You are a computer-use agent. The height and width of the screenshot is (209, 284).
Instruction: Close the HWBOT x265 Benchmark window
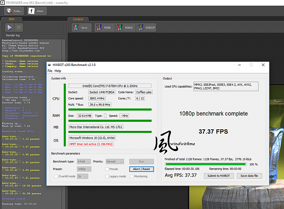263,65
